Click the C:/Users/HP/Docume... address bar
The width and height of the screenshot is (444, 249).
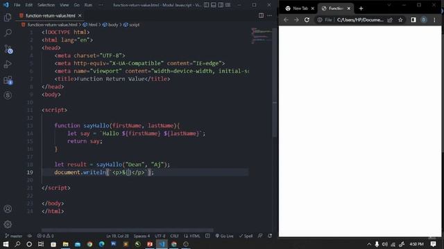point(360,20)
